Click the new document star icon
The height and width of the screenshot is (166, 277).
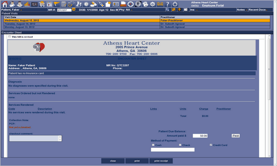click(108, 4)
